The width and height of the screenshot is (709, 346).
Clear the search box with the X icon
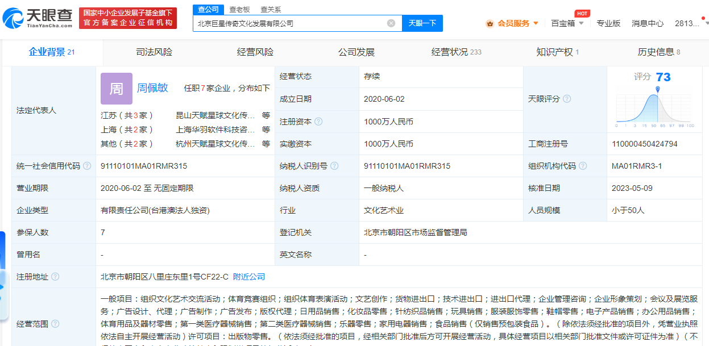[x=391, y=23]
